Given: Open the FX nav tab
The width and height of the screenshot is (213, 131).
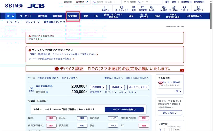Looking at the screenshot, I should click(x=96, y=16).
